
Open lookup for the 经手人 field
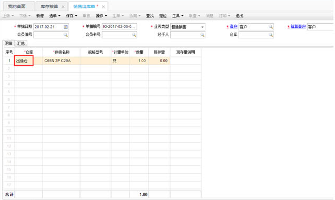(x=202, y=35)
